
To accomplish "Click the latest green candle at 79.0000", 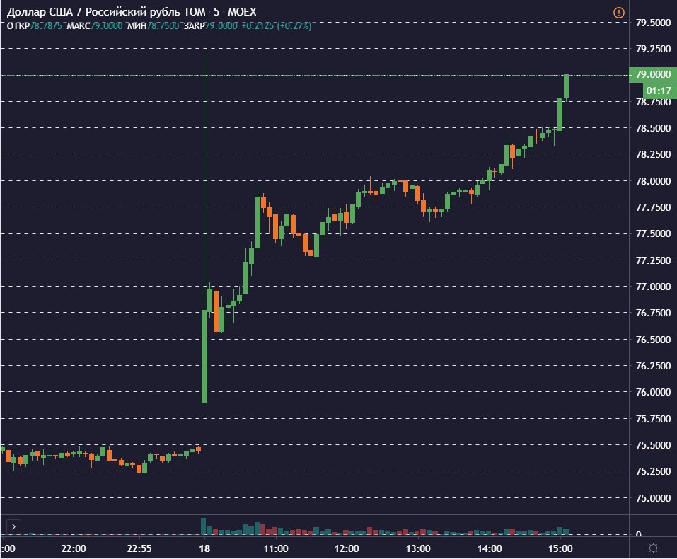I will tap(566, 86).
